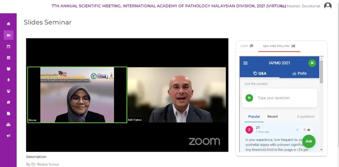Click the green Ask button

pos(309,141)
